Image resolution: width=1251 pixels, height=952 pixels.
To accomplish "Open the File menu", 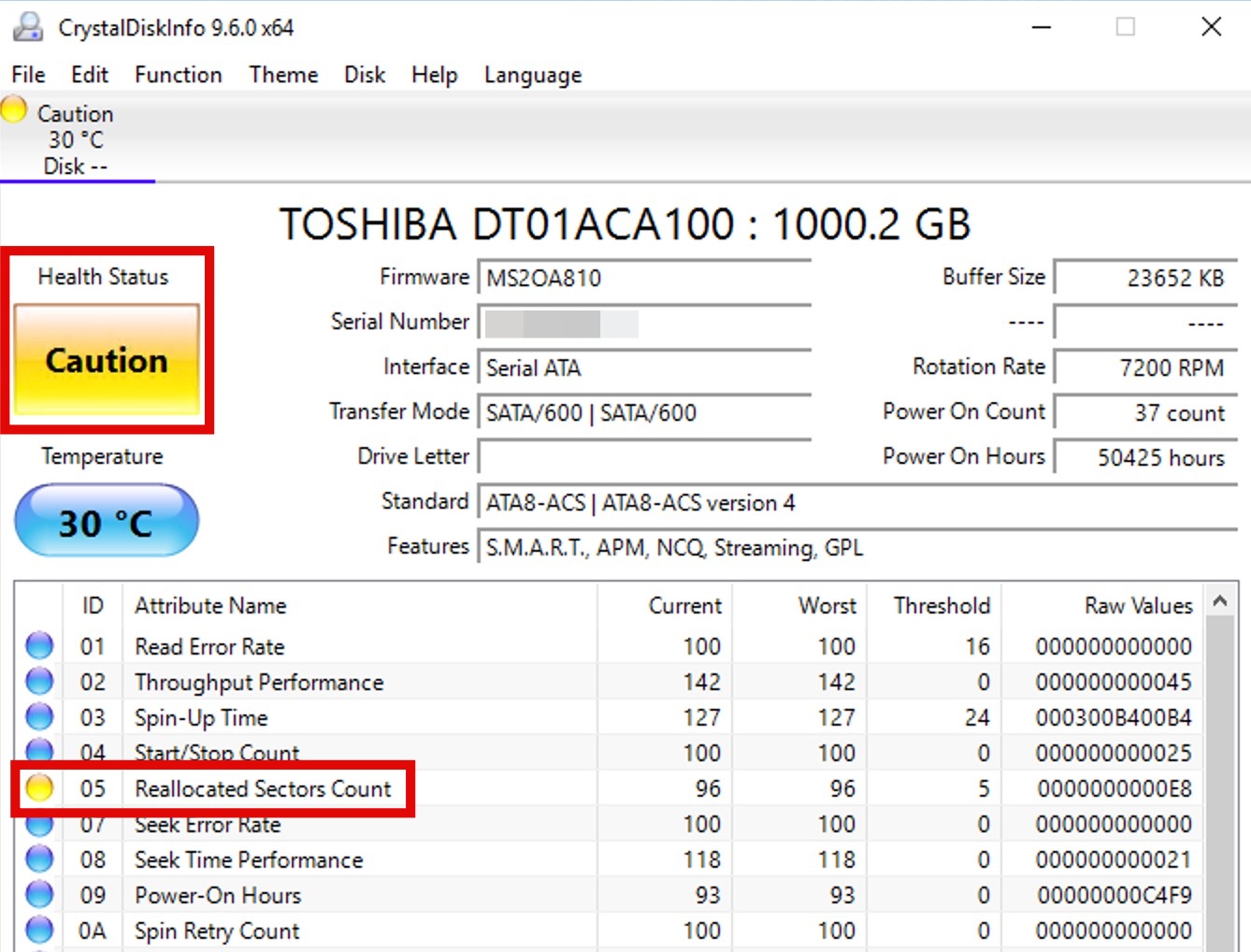I will (x=28, y=75).
